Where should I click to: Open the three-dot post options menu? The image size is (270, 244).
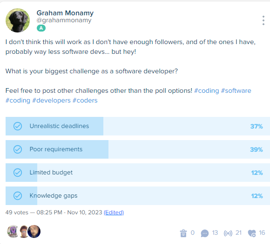263,20
